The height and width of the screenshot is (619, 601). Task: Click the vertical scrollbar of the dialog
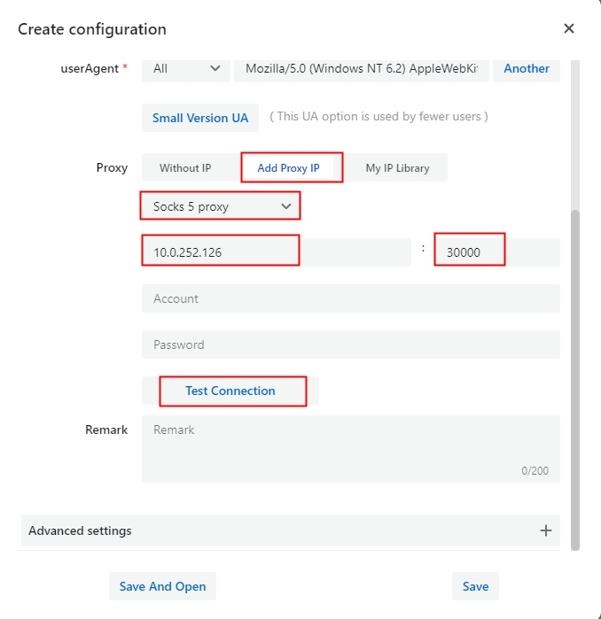575,372
